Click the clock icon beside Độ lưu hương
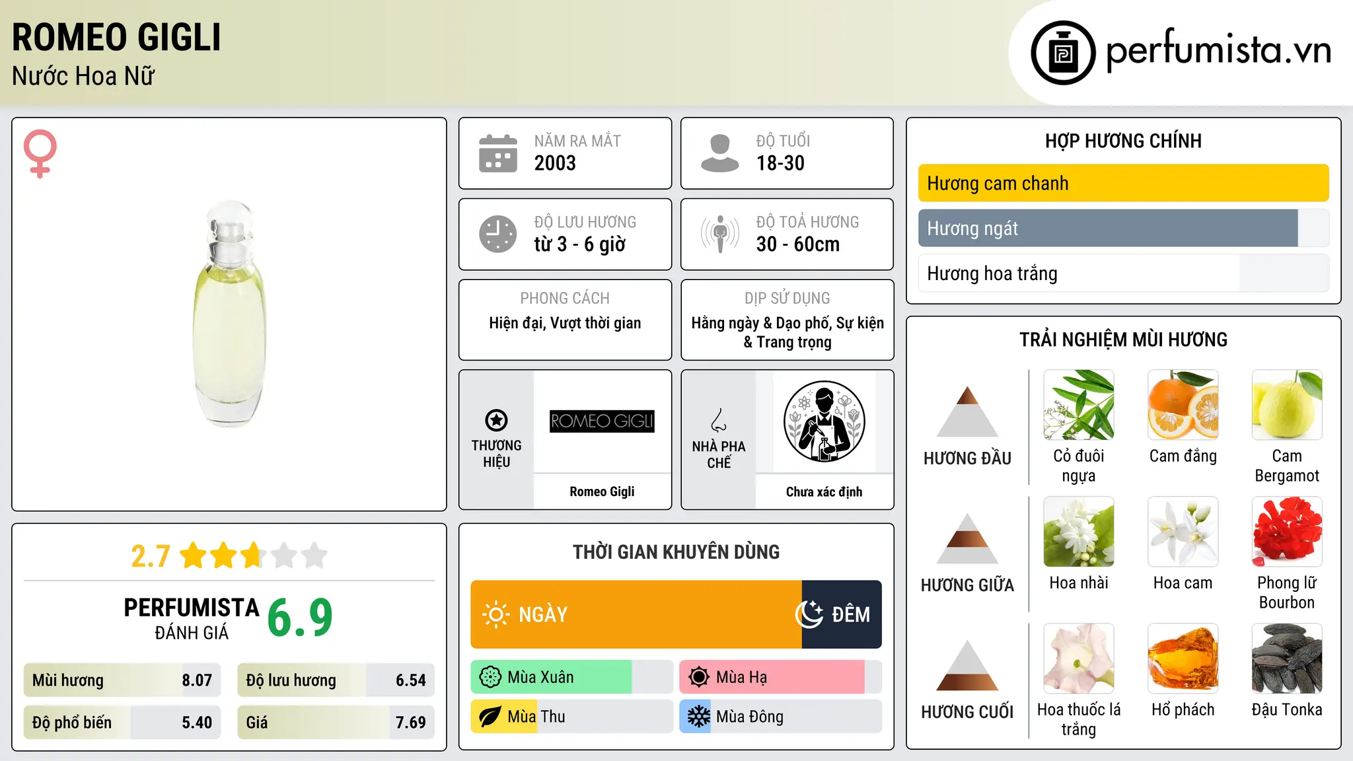Viewport: 1353px width, 761px height. [498, 234]
